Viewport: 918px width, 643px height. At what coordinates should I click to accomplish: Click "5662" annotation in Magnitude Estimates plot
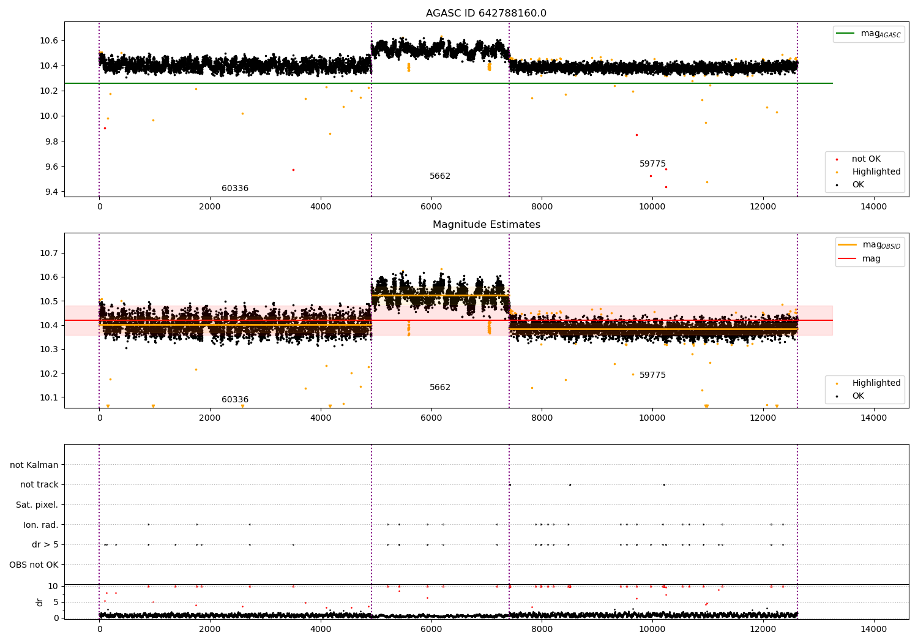coord(440,388)
